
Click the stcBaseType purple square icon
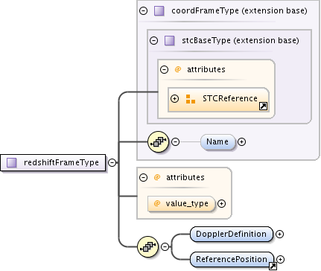tap(170, 40)
